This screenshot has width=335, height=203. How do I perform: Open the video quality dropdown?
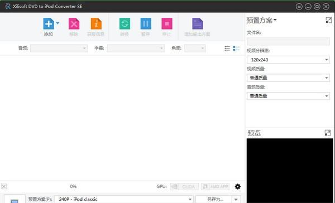pos(288,78)
